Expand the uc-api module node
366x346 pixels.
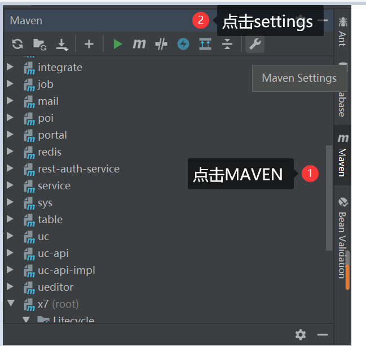[x=10, y=252]
